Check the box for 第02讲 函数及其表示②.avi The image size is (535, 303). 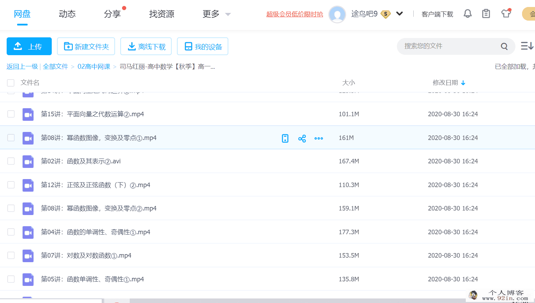[11, 161]
